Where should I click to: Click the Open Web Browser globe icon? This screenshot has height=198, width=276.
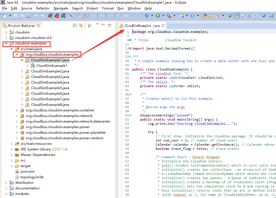click(x=263, y=16)
